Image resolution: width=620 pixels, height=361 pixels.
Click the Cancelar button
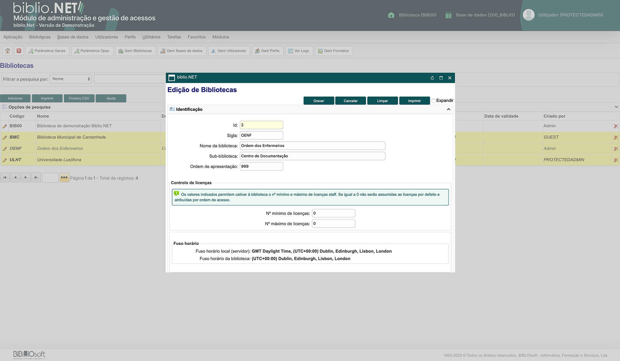pos(351,101)
